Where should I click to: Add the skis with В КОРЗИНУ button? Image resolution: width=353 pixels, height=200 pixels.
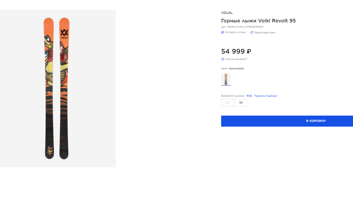(287, 121)
